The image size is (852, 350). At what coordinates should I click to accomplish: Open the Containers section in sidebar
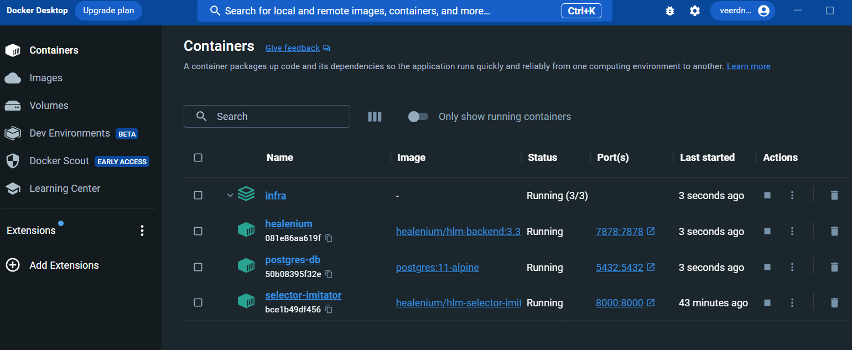click(54, 50)
